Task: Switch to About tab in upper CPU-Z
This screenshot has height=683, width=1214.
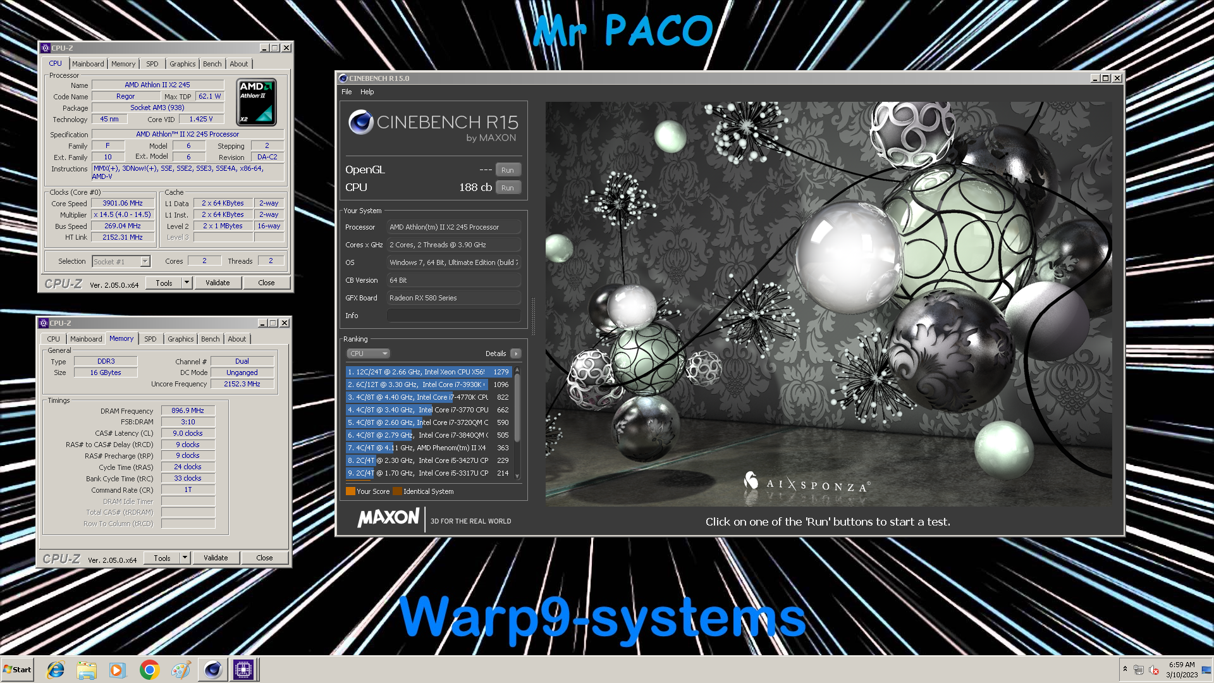Action: pos(239,64)
